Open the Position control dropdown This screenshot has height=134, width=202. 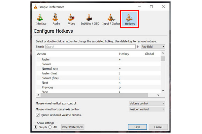point(147,109)
